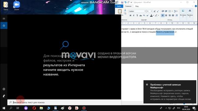Show hidden system tray icons
198x111 pixels.
click(x=166, y=108)
